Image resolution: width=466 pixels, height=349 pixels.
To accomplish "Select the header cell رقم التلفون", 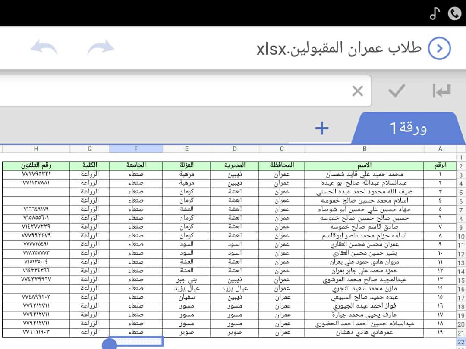I will (36, 165).
